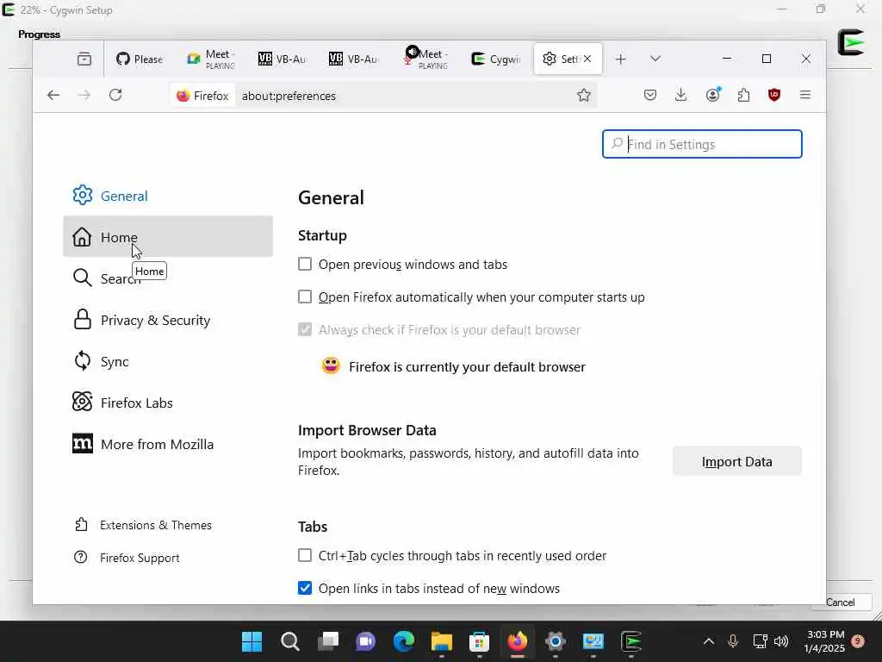882x662 pixels.
Task: Open Firefox from the taskbar
Action: click(x=517, y=640)
